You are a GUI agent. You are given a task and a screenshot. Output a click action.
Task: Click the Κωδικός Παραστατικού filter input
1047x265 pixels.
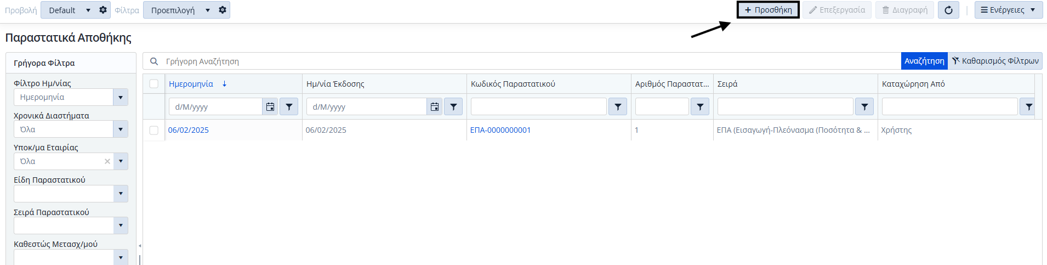(x=539, y=107)
